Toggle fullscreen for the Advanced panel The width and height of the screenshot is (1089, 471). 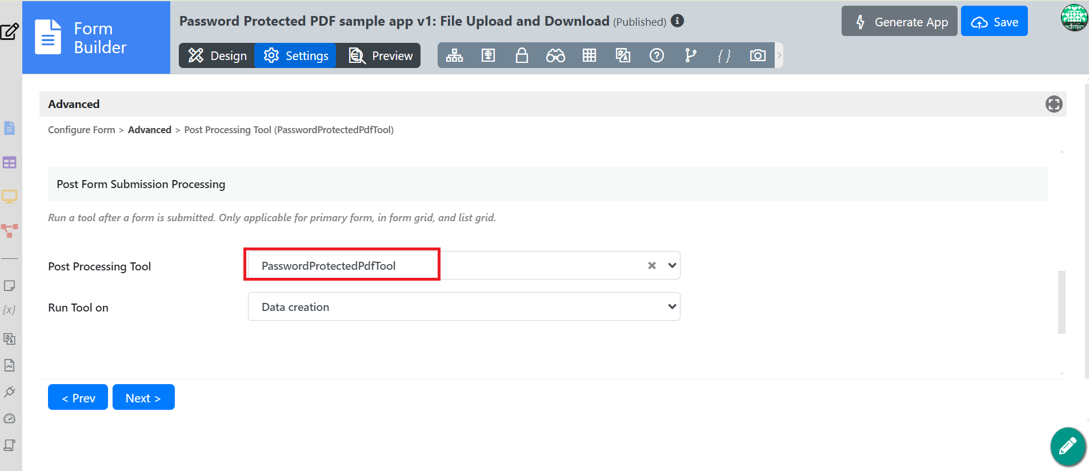point(1054,104)
